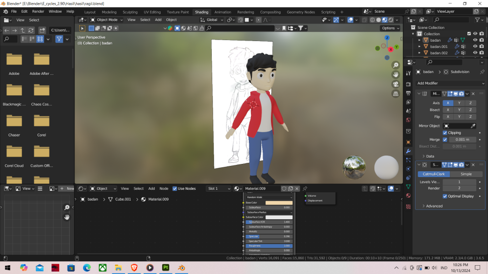Open the Render menu
Image resolution: width=488 pixels, height=274 pixels.
click(x=38, y=11)
